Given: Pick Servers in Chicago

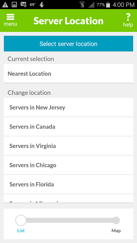Looking at the screenshot, I should (x=68, y=165).
